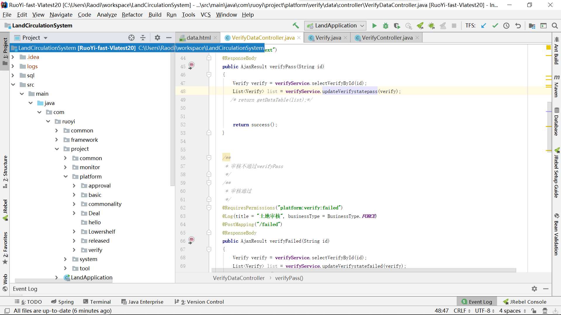561x315 pixels.
Task: Hide the Project tool window
Action: (169, 38)
